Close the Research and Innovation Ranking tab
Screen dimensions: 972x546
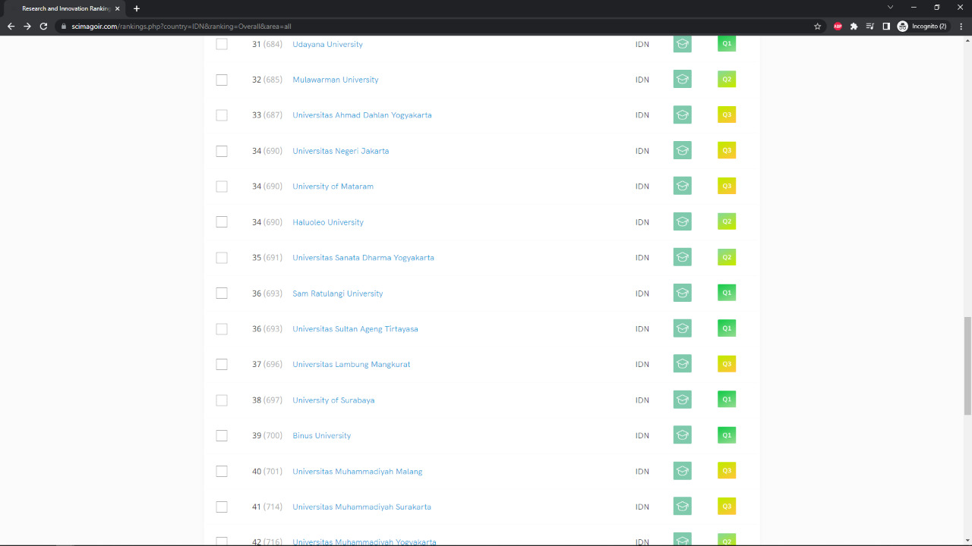pos(118,8)
